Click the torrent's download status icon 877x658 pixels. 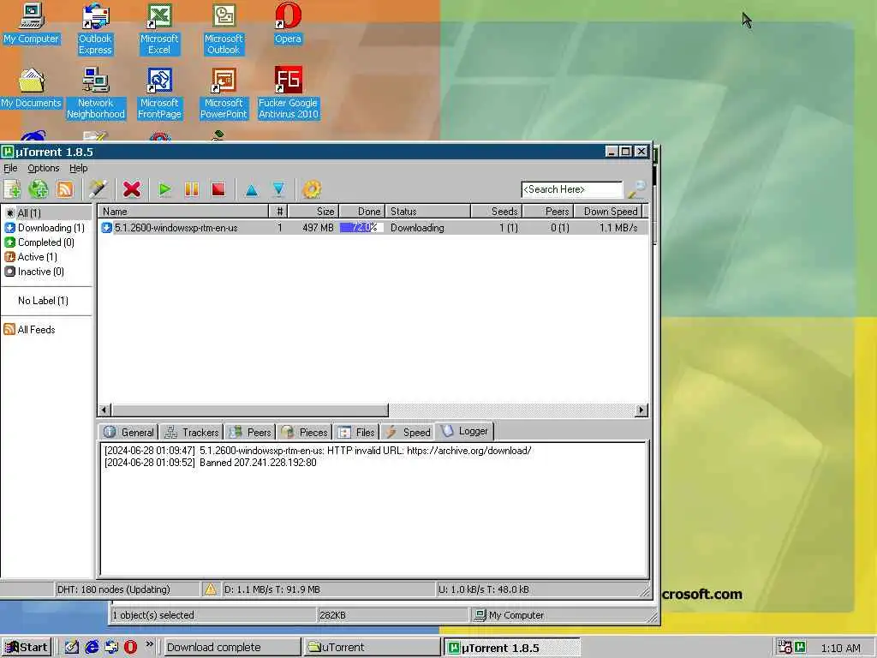tap(107, 228)
